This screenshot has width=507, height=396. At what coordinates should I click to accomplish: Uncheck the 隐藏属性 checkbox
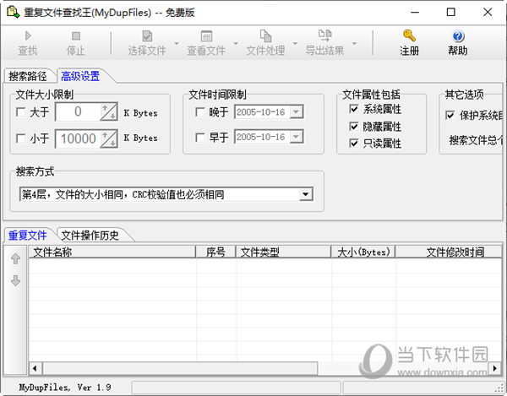pyautogui.click(x=354, y=127)
